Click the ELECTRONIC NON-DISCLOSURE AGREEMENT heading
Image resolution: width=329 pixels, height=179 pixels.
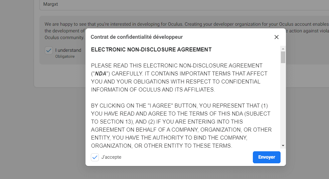point(151,49)
